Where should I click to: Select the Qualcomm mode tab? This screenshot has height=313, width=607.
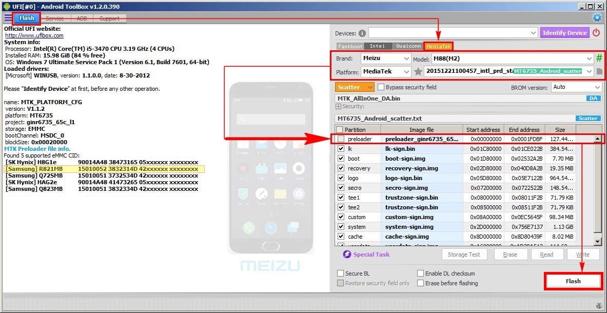point(408,46)
